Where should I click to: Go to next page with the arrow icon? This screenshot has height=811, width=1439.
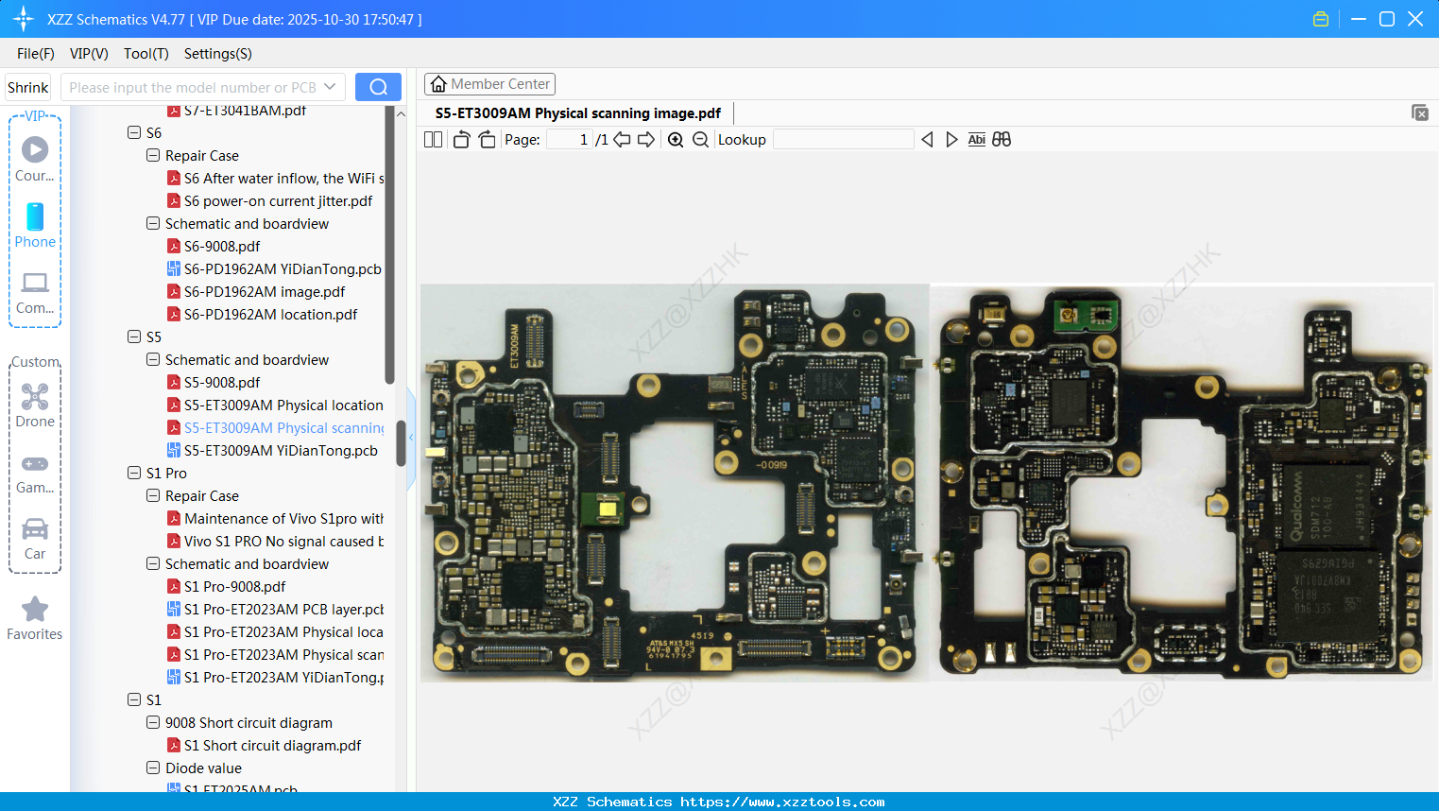646,139
